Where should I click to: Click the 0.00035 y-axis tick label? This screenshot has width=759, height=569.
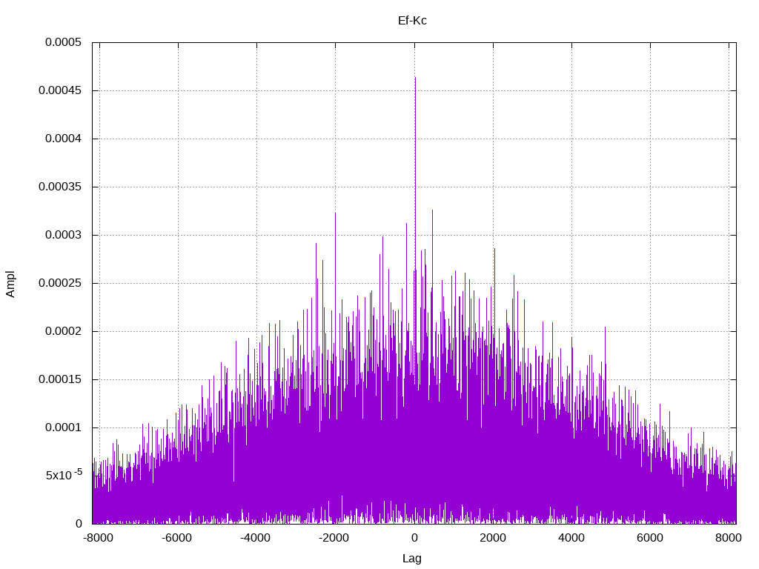click(x=60, y=187)
